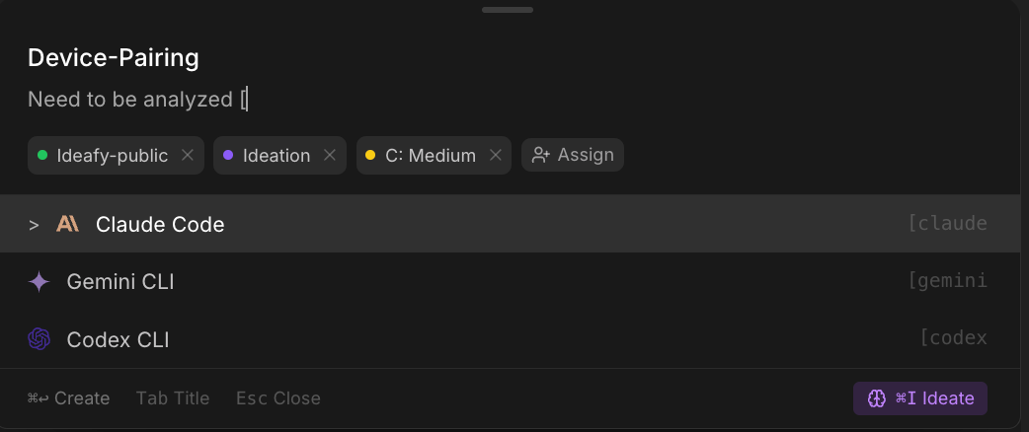1029x432 pixels.
Task: Click the purple dot on Ideation tag
Action: 228,156
